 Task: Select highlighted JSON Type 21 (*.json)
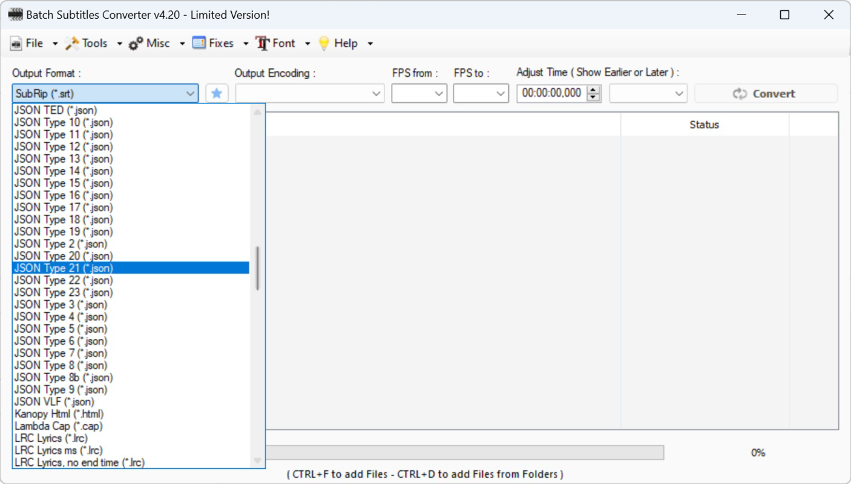131,267
